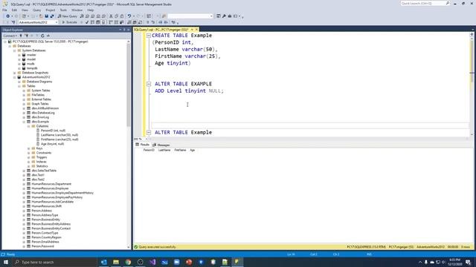Open the Windows Start menu
Image resolution: width=476 pixels, height=267 pixels.
click(x=6, y=262)
